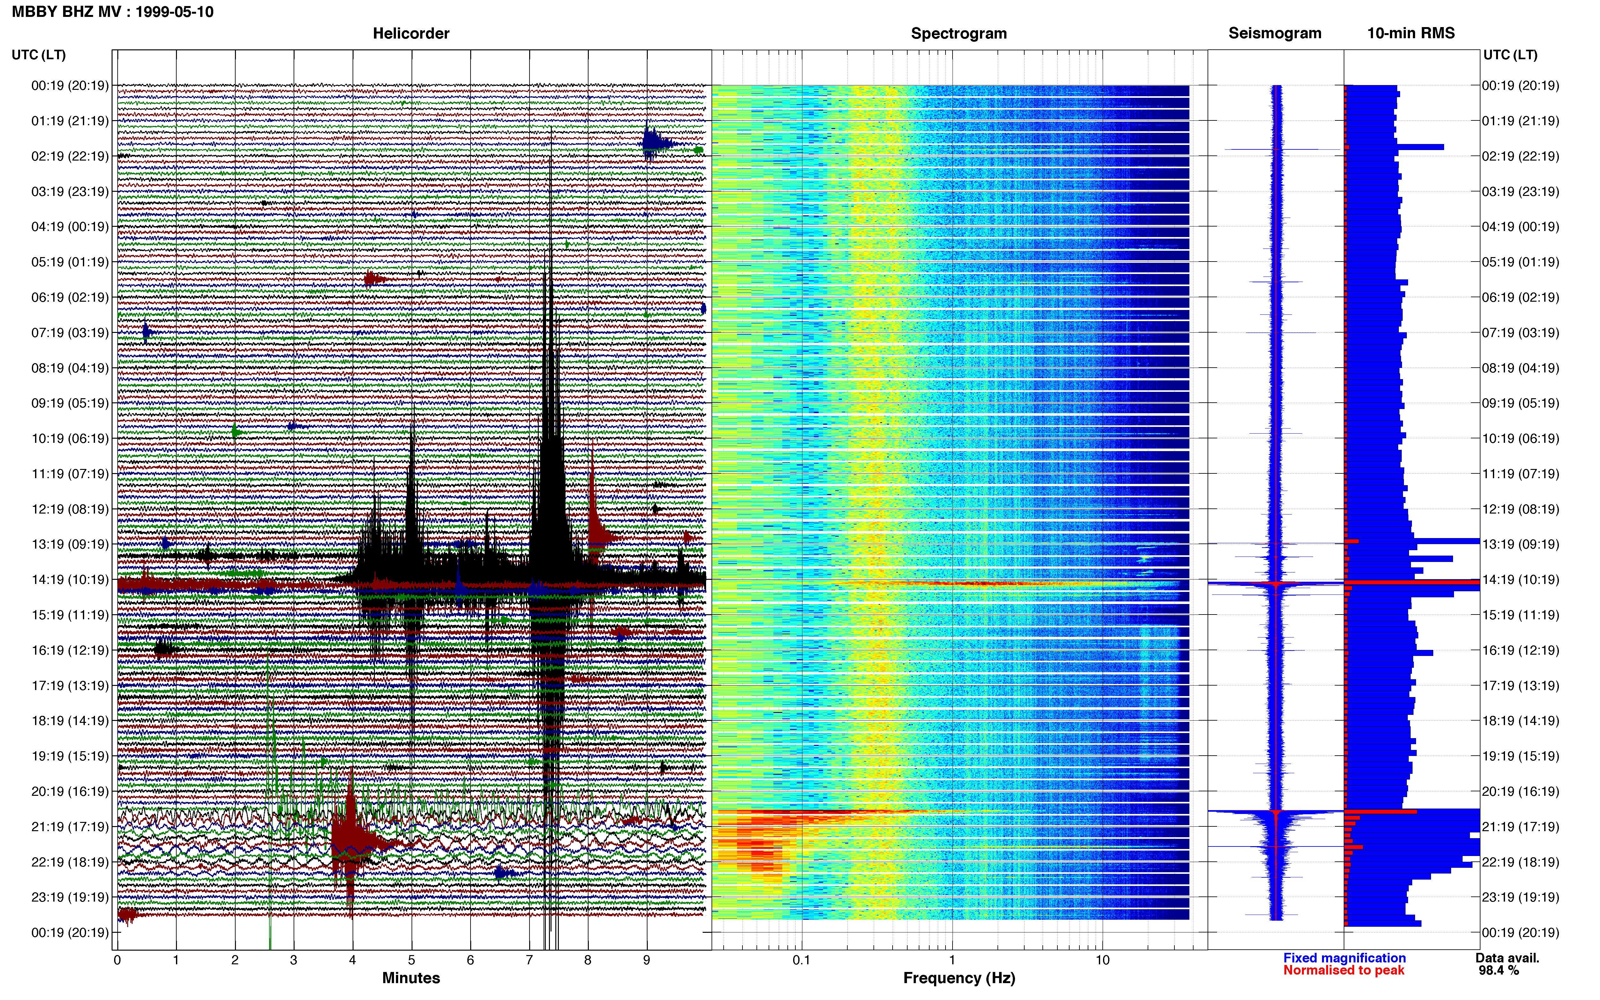Viewport: 1600px width, 1000px height.
Task: Click "05:19 (01:19)" on the left time axis
Action: coord(70,262)
